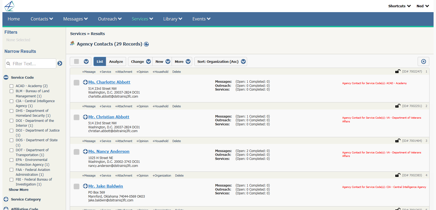Image resolution: width=436 pixels, height=210 pixels.
Task: Click the application logo at top left
Action: coord(9,6)
